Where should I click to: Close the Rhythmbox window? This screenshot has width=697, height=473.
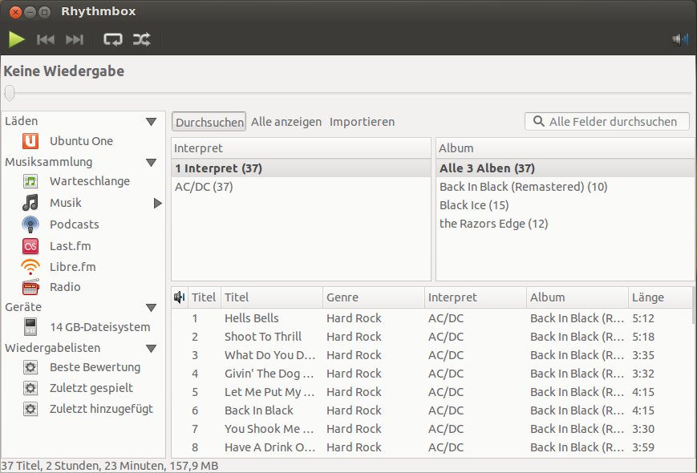[x=15, y=12]
